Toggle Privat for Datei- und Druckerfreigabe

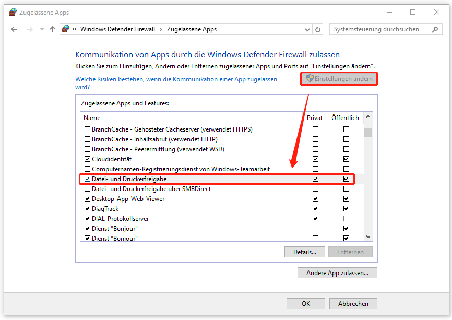point(316,179)
